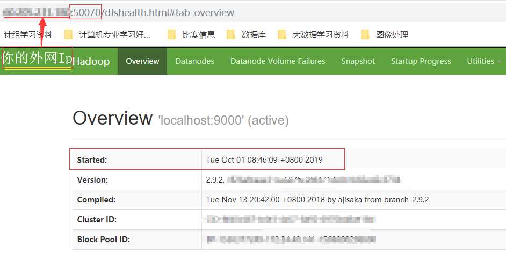Click the Cluster ID label
Viewport: 506px width, 261px height.
(x=97, y=220)
